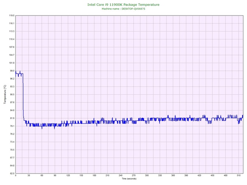Click the 107.6 y-axis value
Screen dimensions: 247x185
12,47
